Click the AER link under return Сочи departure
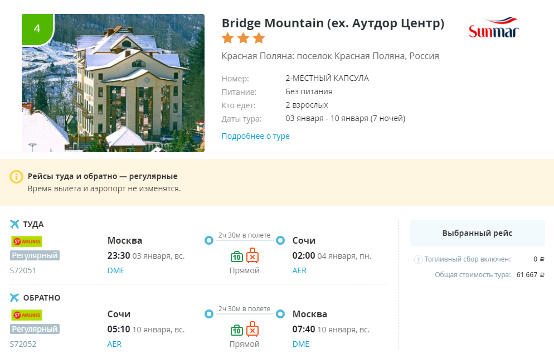This screenshot has height=358, width=554. point(114,344)
